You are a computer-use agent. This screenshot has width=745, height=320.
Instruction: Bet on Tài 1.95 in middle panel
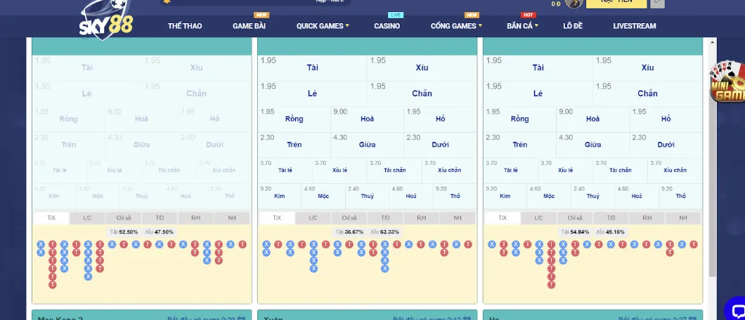coord(312,67)
